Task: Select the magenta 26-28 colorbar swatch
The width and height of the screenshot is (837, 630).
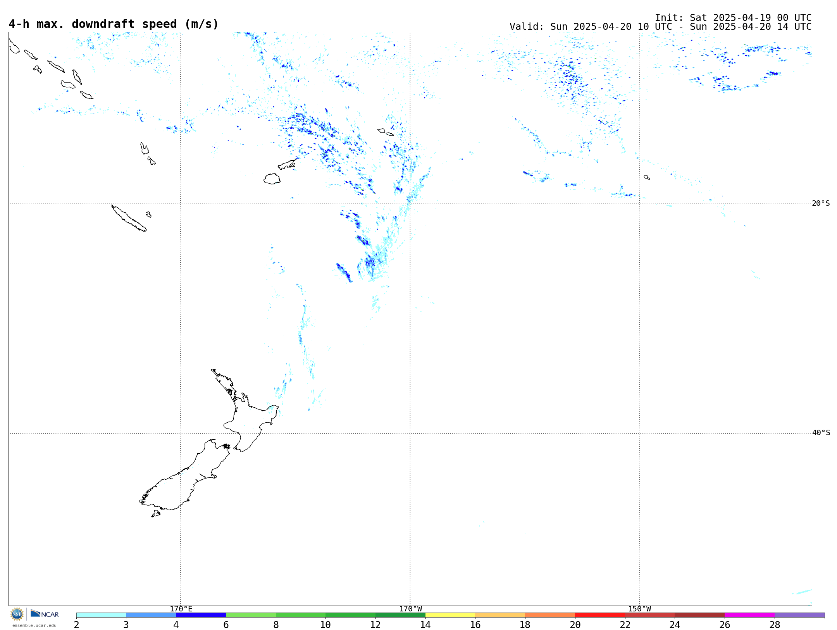Action: (749, 615)
